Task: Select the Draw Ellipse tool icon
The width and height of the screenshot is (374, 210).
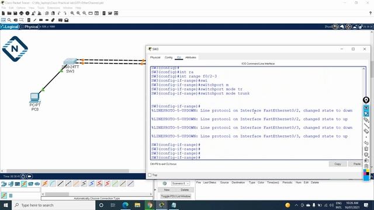Action: (x=47, y=20)
